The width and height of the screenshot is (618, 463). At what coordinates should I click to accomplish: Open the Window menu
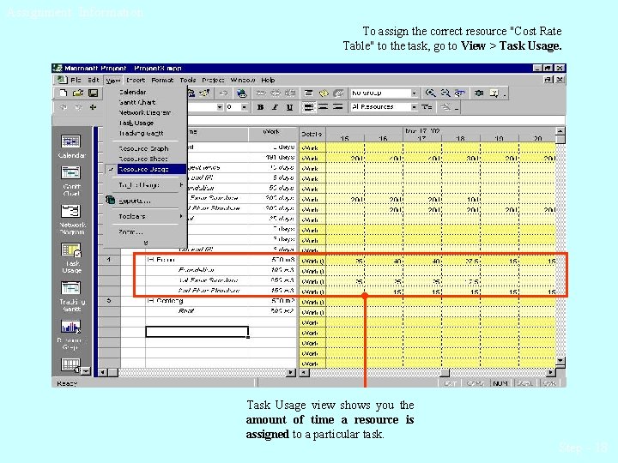tap(242, 80)
